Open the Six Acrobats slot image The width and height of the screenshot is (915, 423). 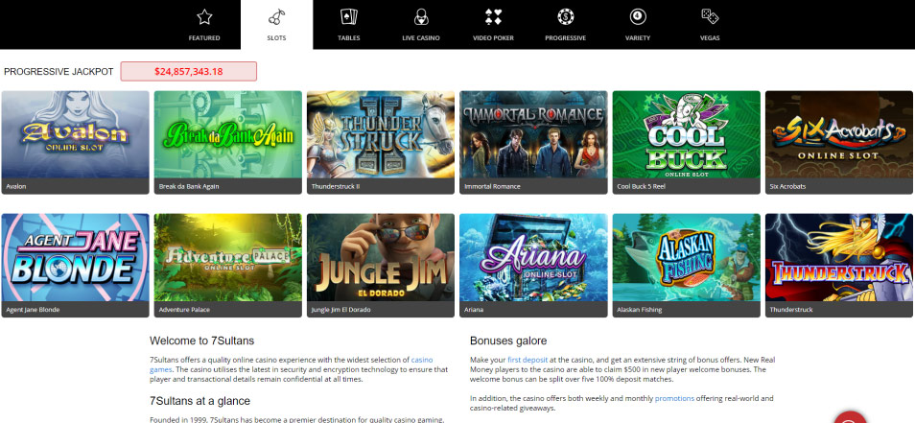[839, 134]
